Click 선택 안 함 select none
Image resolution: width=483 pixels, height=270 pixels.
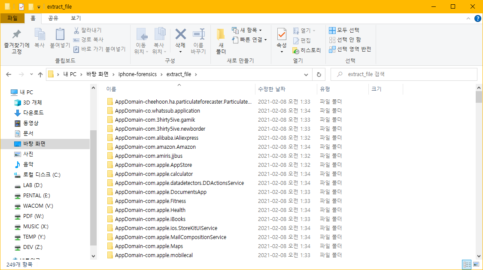pos(345,40)
